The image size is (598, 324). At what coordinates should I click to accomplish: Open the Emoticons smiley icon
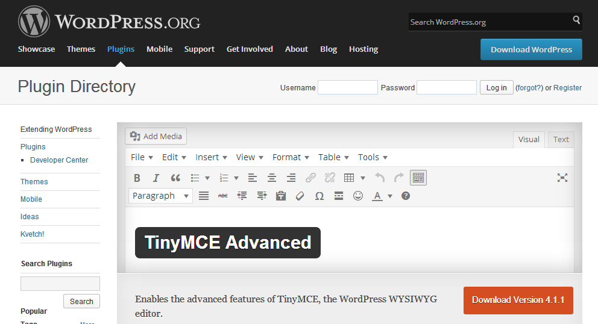click(357, 196)
